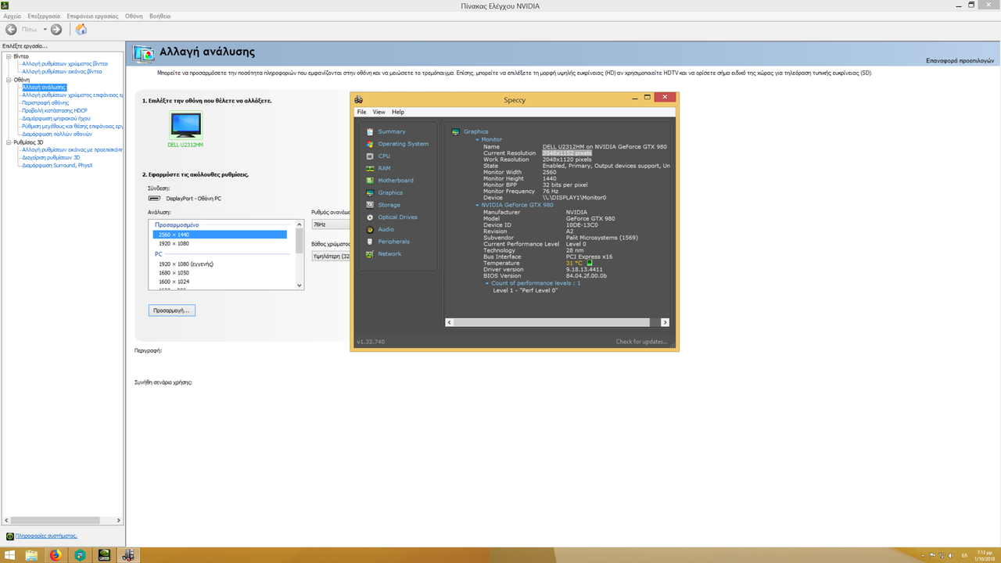Click the forward arrow in NVIDIA toolbar
This screenshot has width=1001, height=563.
pos(56,30)
